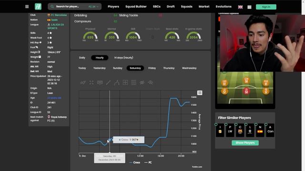Select the label annotation chart tool
The image size is (305, 171).
100,83
